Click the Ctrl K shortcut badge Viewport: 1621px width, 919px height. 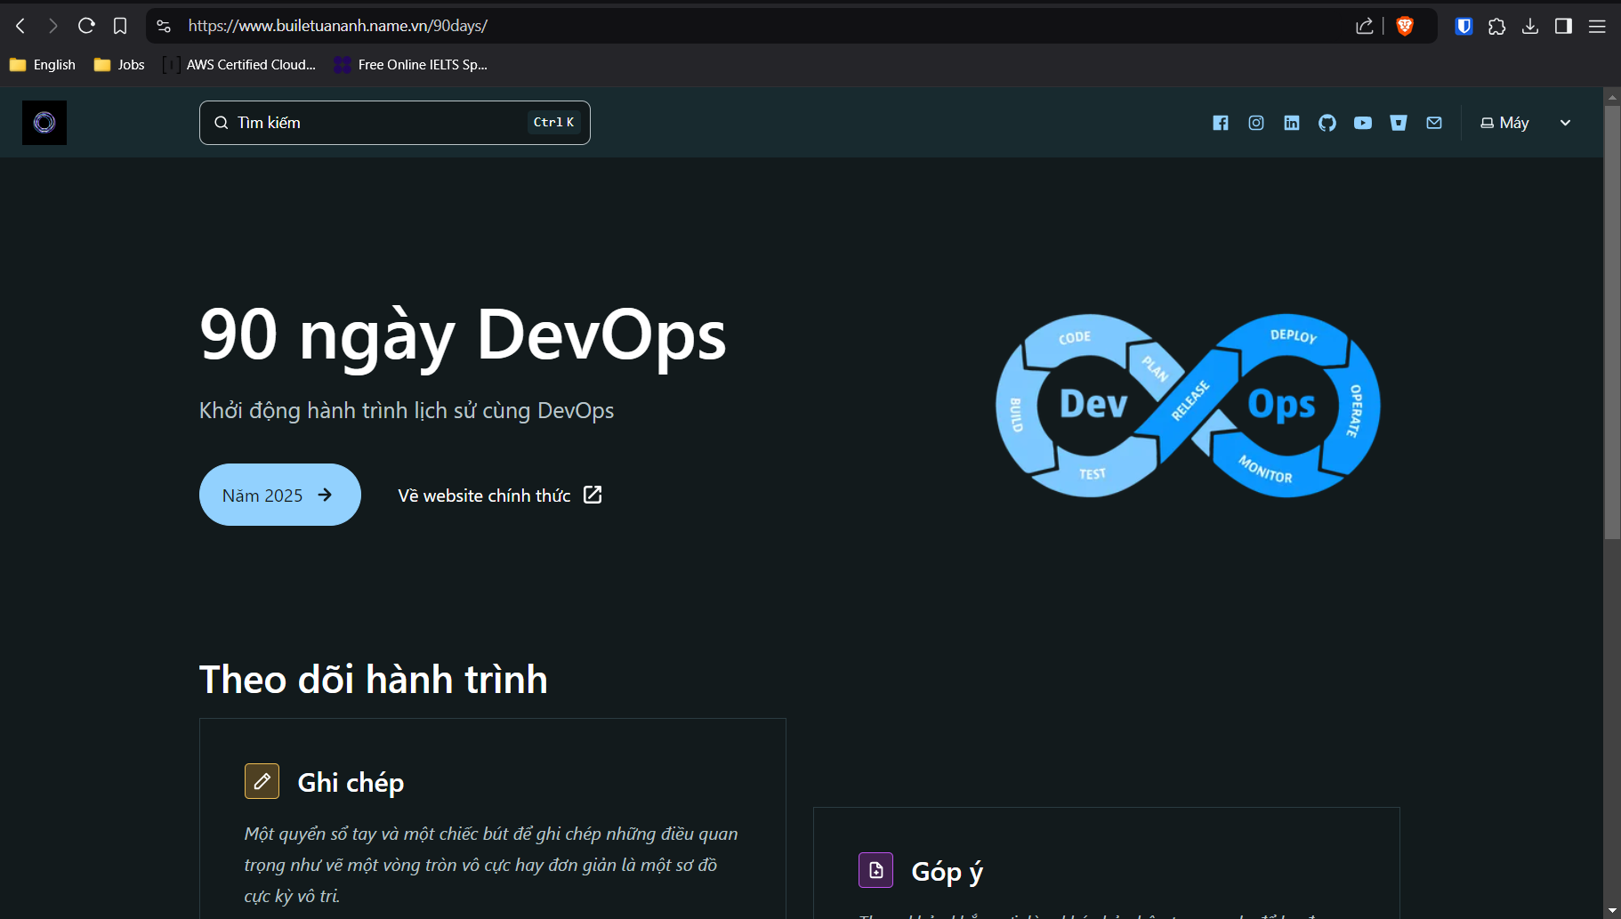tap(554, 123)
